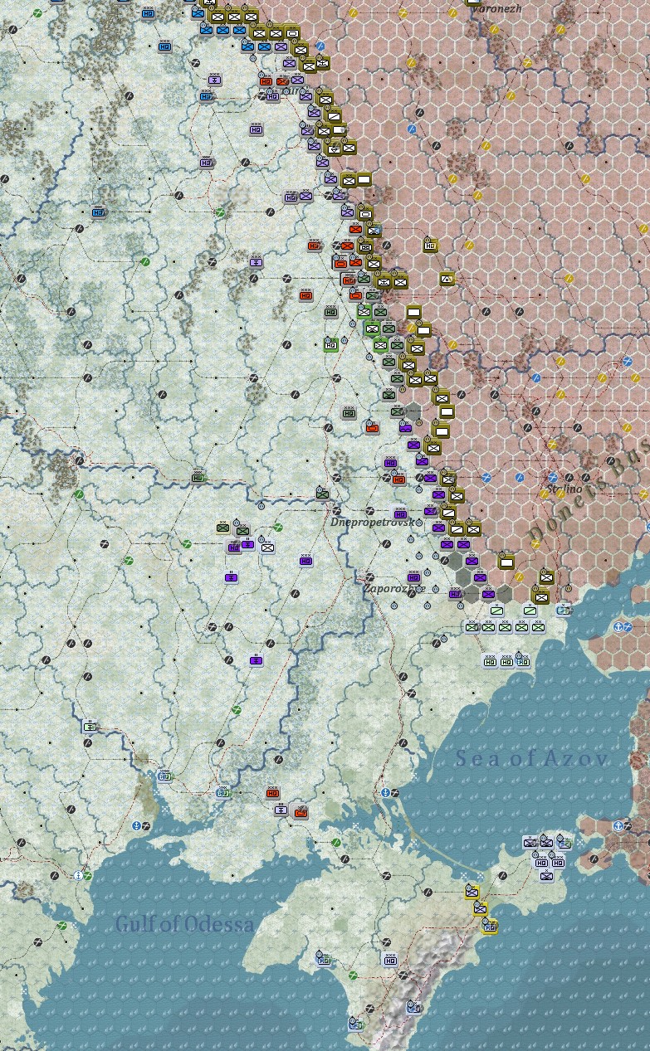Select the red HQ unit north of Crimea

[272, 794]
